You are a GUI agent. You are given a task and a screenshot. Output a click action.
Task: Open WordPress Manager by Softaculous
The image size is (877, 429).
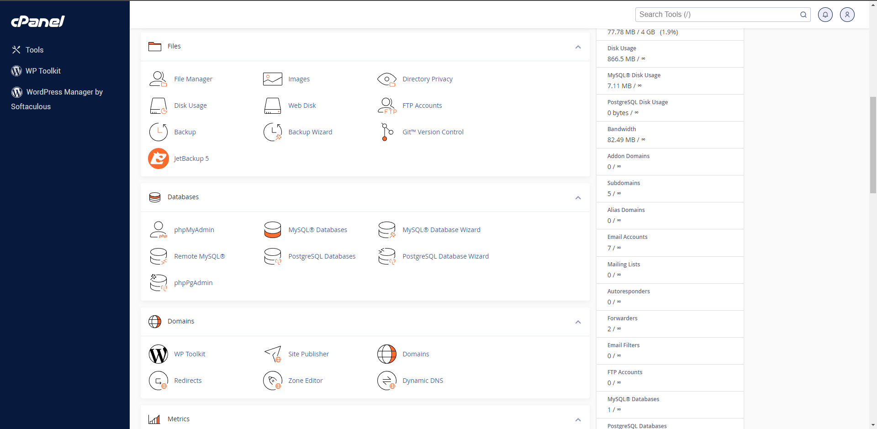57,99
